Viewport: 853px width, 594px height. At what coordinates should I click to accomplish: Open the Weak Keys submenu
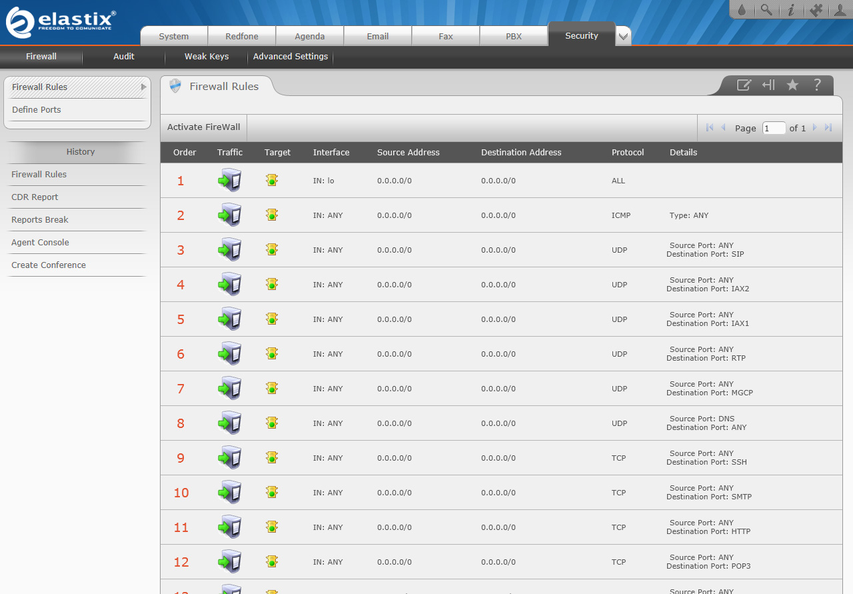207,57
